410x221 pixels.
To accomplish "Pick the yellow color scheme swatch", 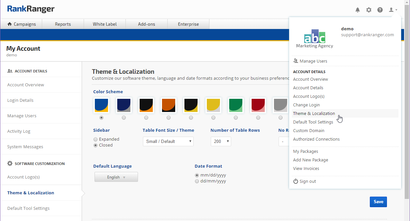I will 213,105.
